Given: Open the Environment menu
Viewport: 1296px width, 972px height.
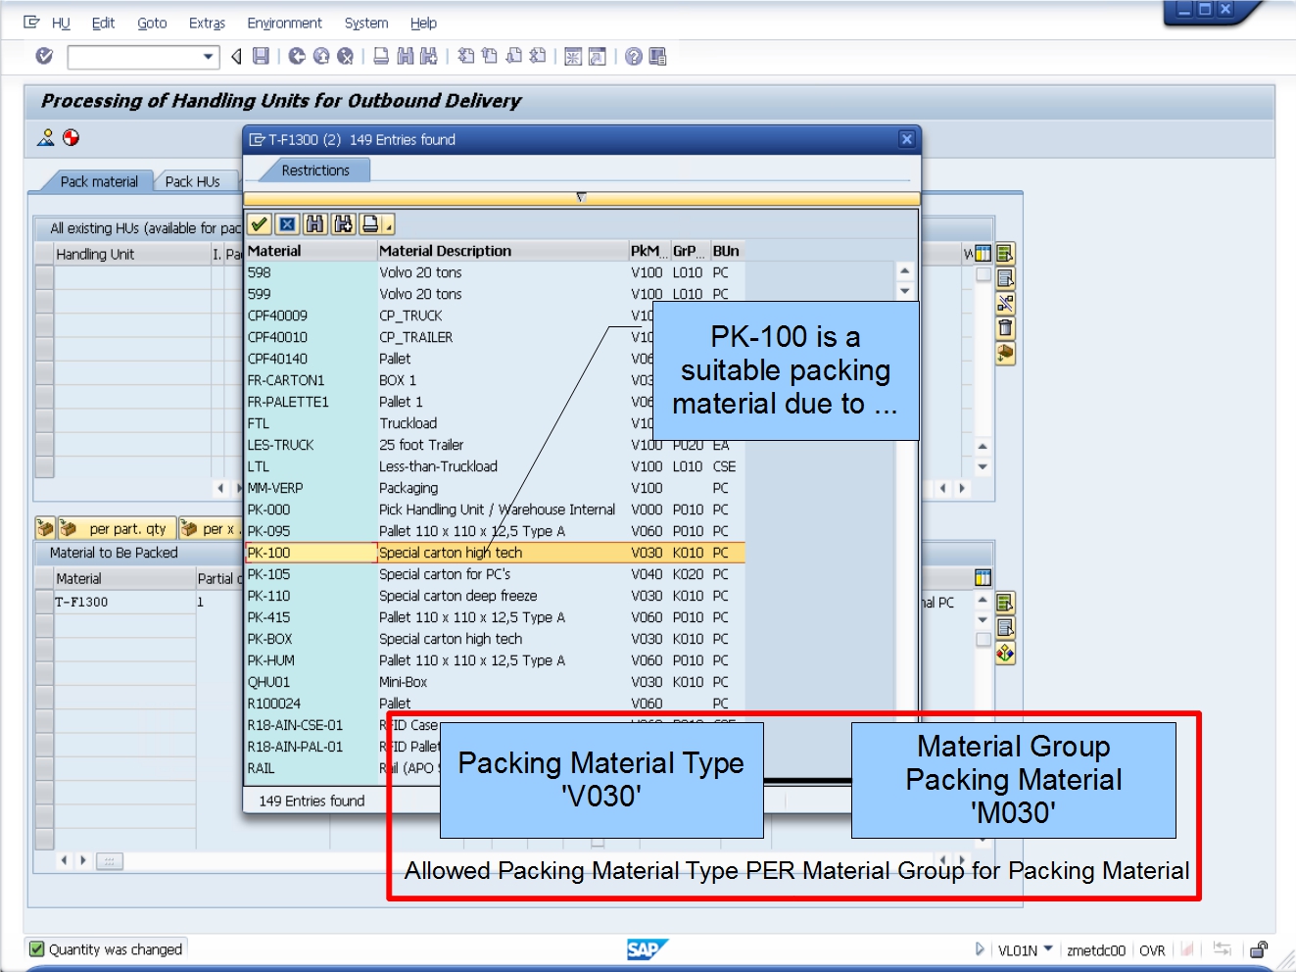Looking at the screenshot, I should (x=284, y=24).
